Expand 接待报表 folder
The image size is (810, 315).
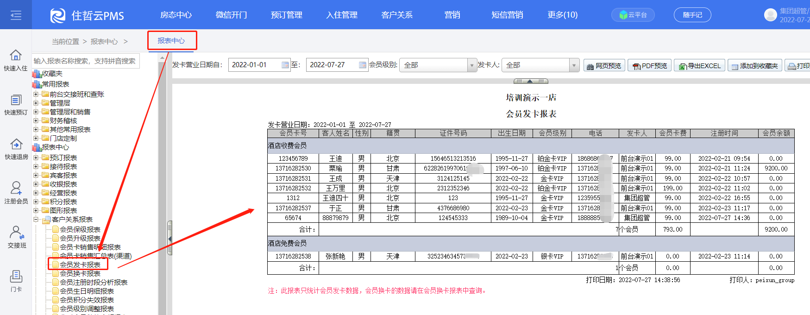[36, 166]
